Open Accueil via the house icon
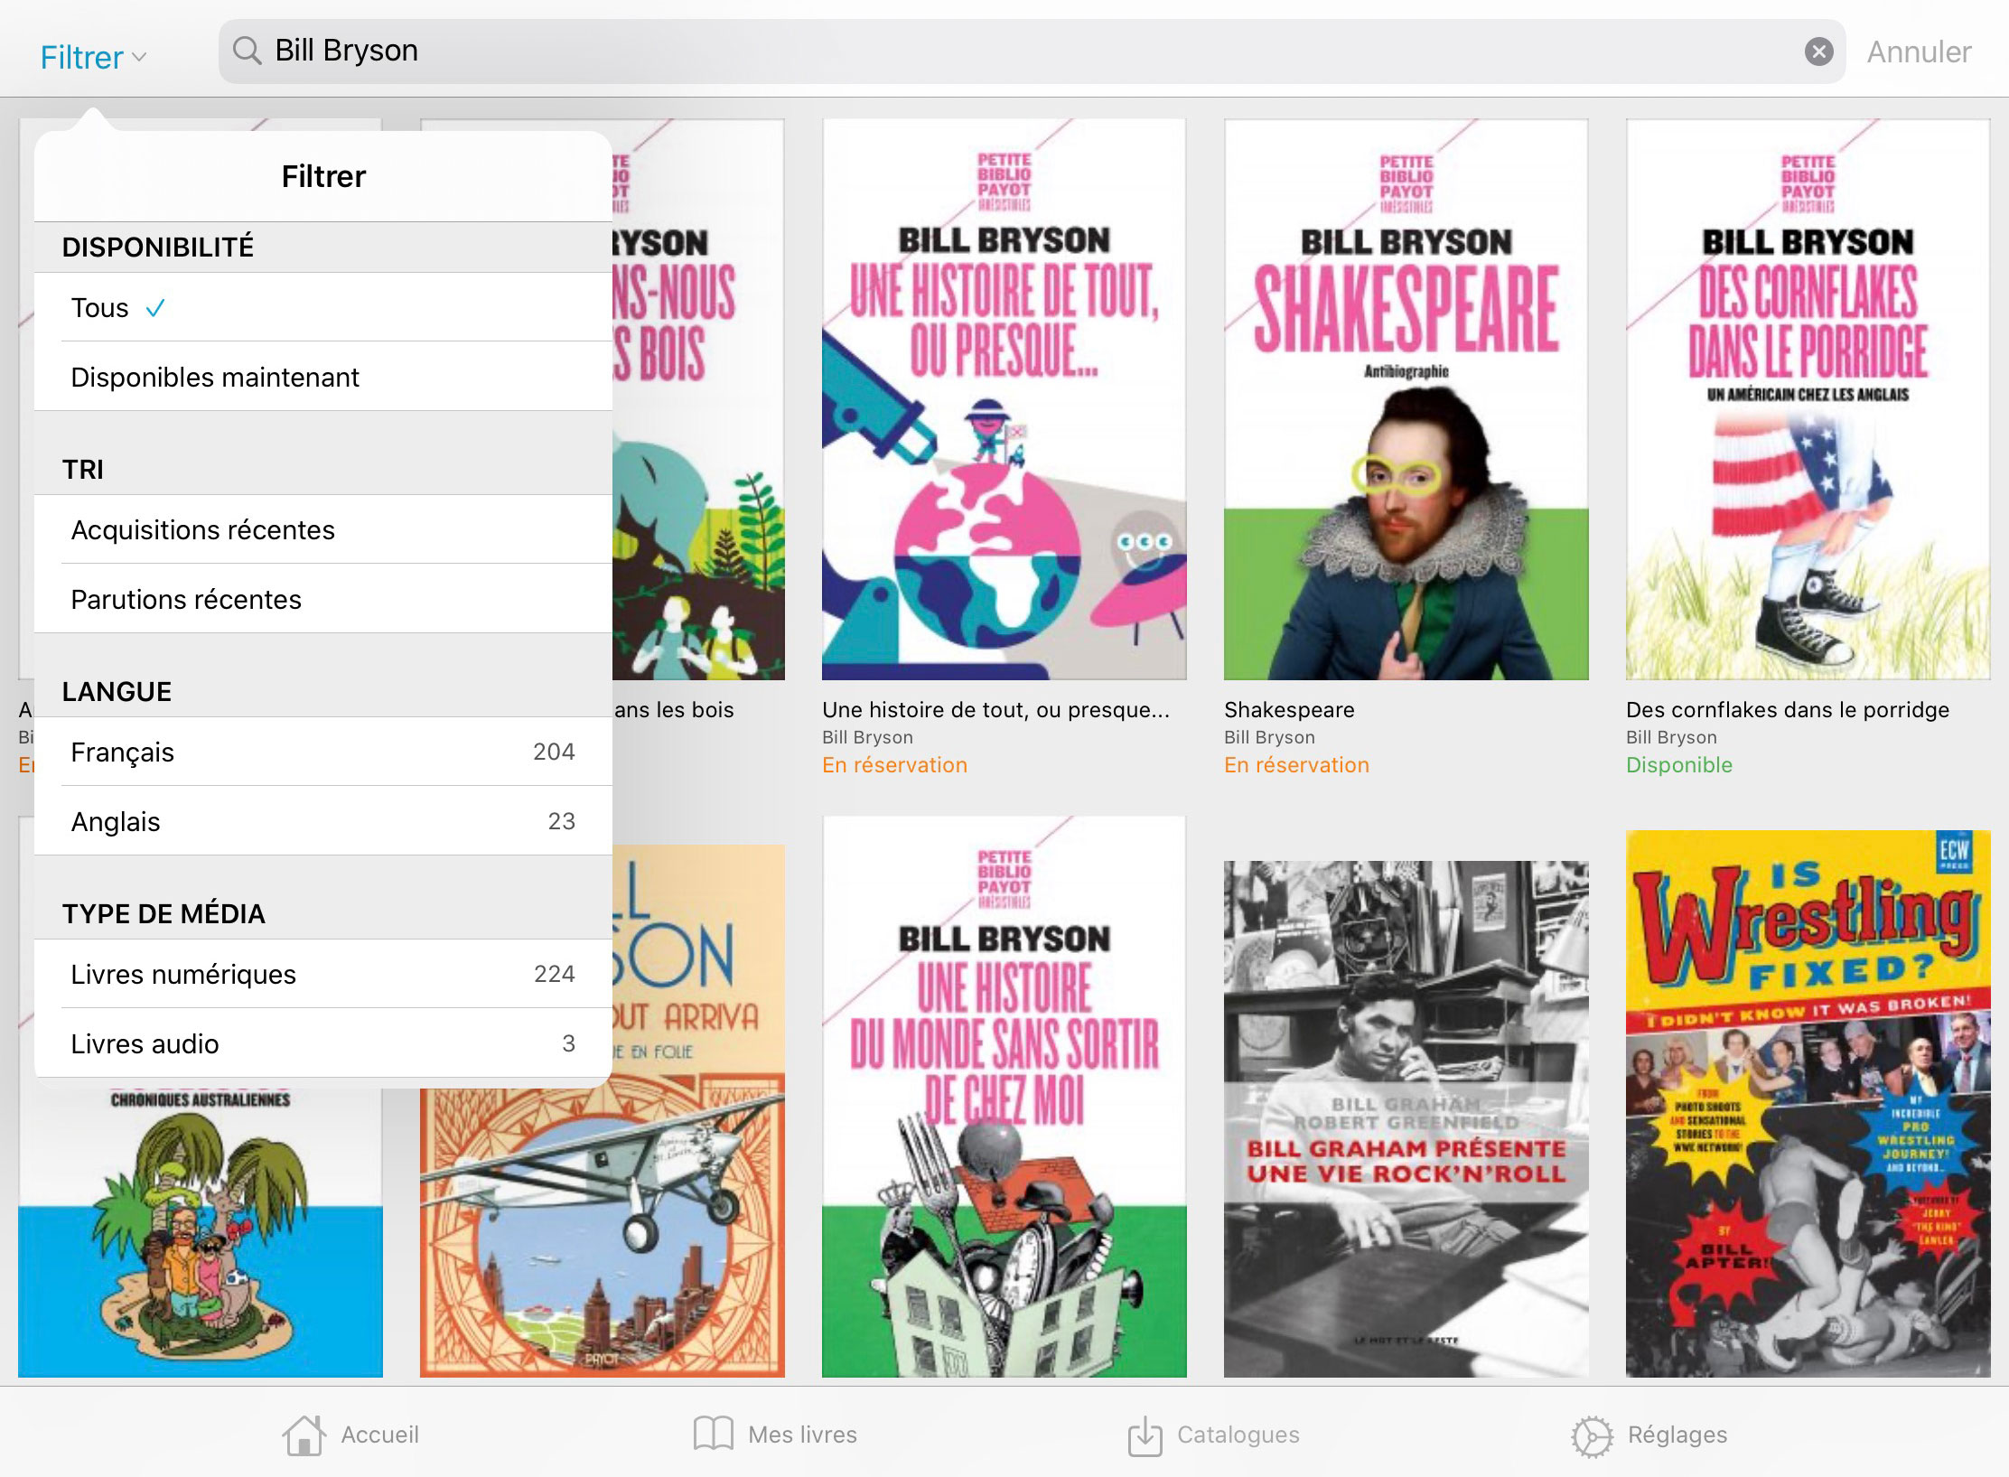This screenshot has width=2009, height=1477. tap(304, 1435)
